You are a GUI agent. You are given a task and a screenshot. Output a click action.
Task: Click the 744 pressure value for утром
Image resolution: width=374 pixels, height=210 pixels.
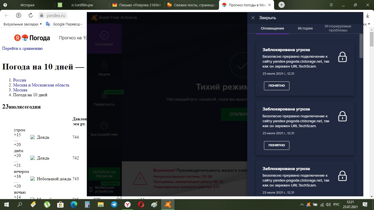coord(76,137)
